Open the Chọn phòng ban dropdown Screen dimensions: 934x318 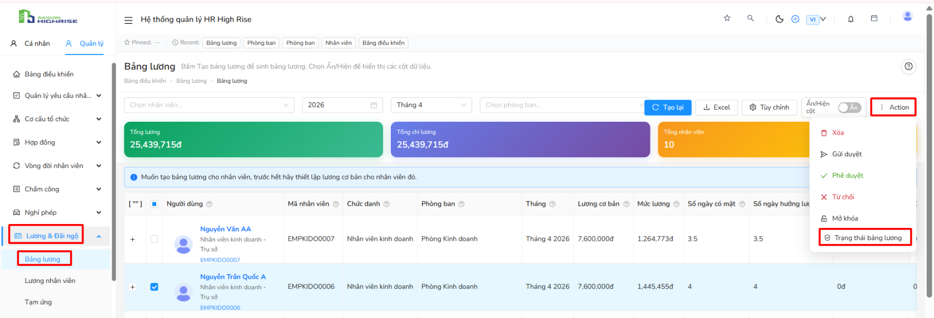pyautogui.click(x=564, y=105)
